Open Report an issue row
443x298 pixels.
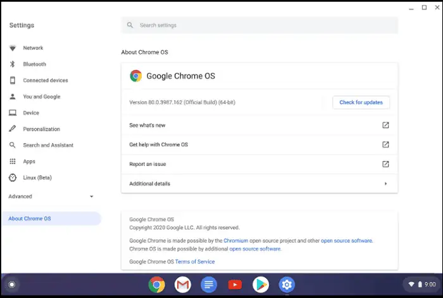click(259, 164)
